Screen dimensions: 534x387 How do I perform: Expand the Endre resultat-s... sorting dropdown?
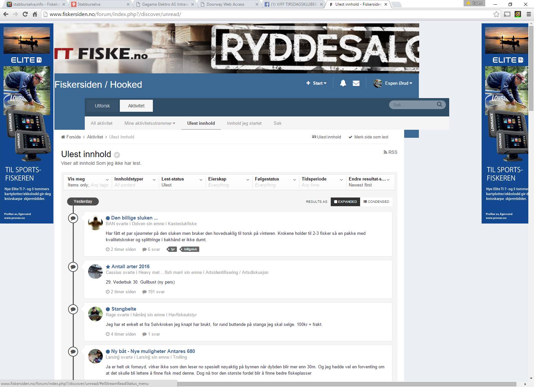pos(369,182)
